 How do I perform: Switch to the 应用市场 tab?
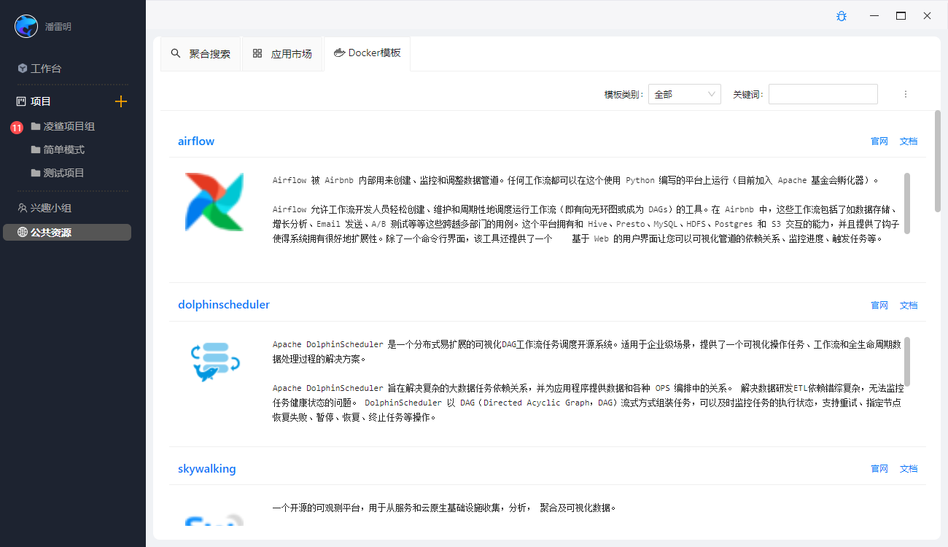point(282,54)
